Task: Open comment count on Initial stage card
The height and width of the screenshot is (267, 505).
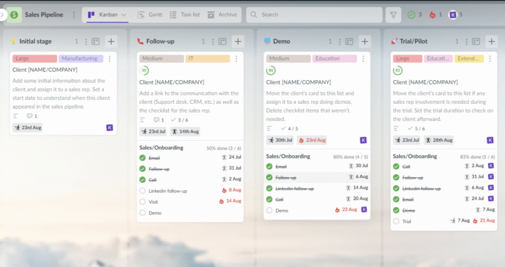Action: [32, 116]
